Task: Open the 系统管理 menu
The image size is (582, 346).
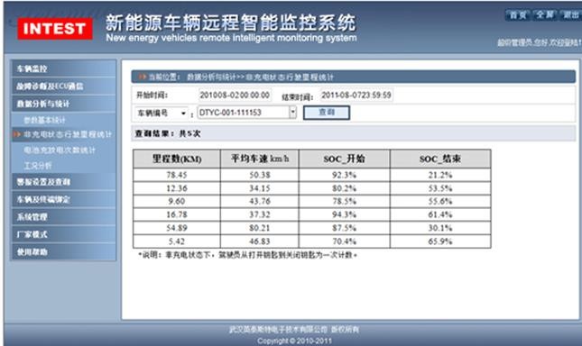Action: coord(63,217)
